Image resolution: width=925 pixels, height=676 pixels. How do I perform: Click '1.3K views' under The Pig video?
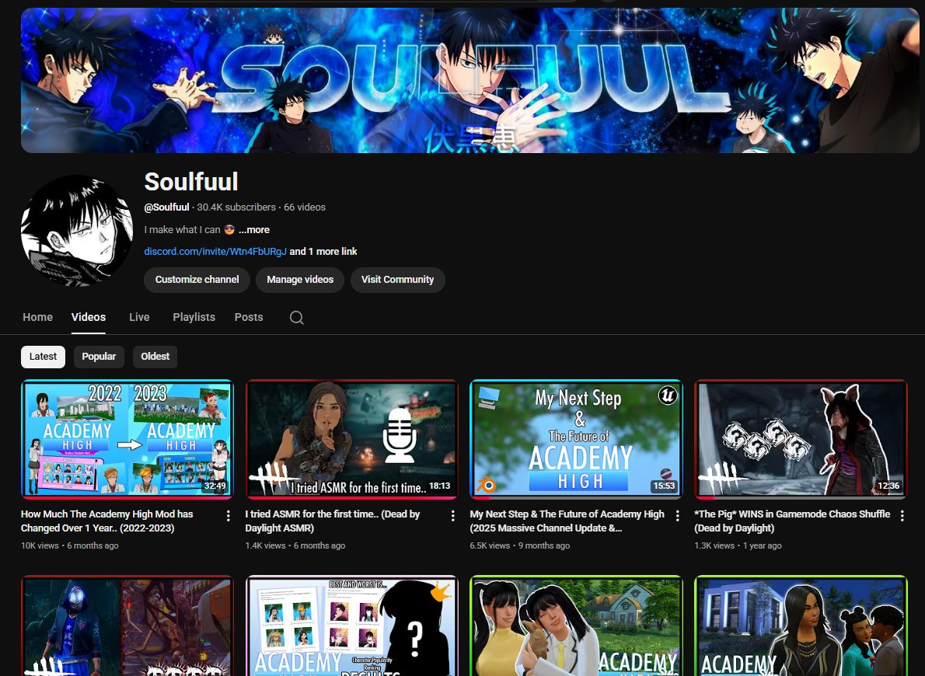tap(714, 545)
